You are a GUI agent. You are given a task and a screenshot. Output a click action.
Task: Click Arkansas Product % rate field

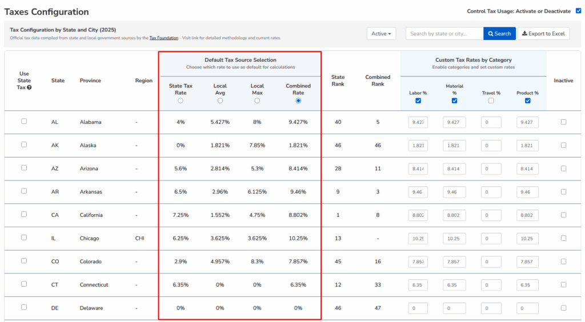tap(527, 192)
